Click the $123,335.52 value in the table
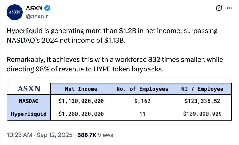 pyautogui.click(x=203, y=101)
